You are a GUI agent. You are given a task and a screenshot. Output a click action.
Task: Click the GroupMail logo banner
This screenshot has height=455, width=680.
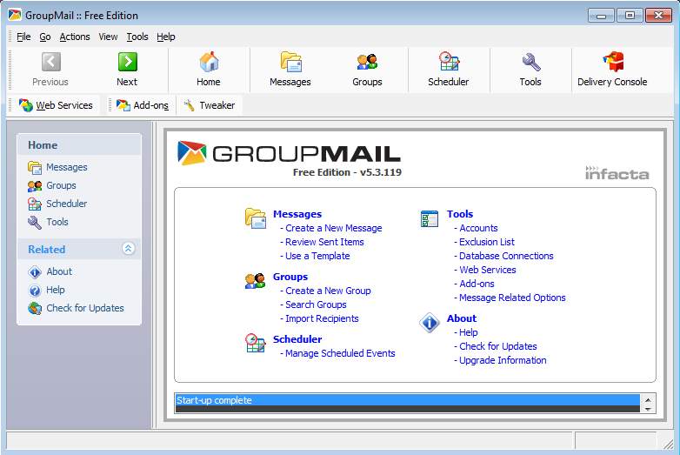pyautogui.click(x=290, y=153)
